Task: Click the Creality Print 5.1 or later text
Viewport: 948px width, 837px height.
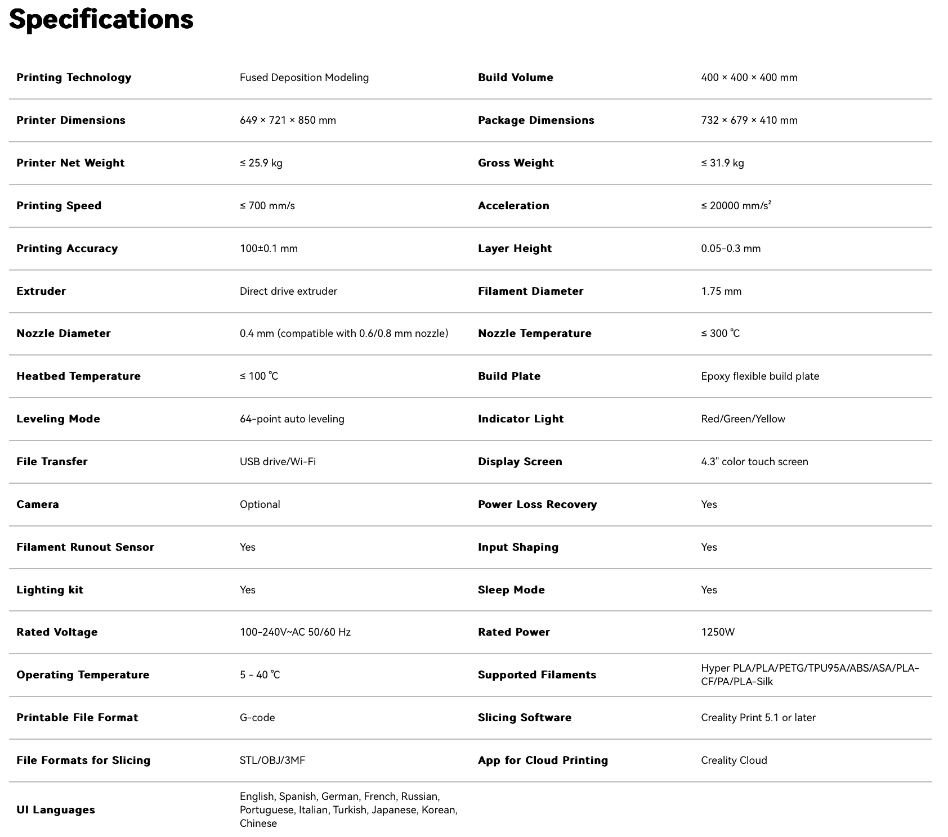Action: pyautogui.click(x=758, y=718)
